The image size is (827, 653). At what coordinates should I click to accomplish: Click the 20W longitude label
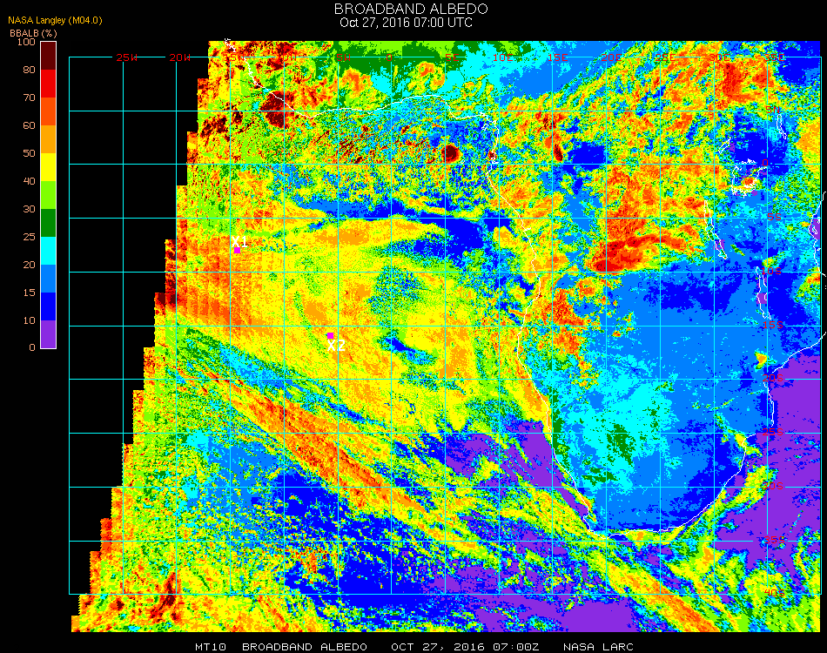(180, 57)
